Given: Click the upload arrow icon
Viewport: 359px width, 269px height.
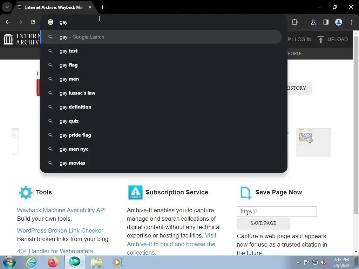Looking at the screenshot, I should pos(320,39).
